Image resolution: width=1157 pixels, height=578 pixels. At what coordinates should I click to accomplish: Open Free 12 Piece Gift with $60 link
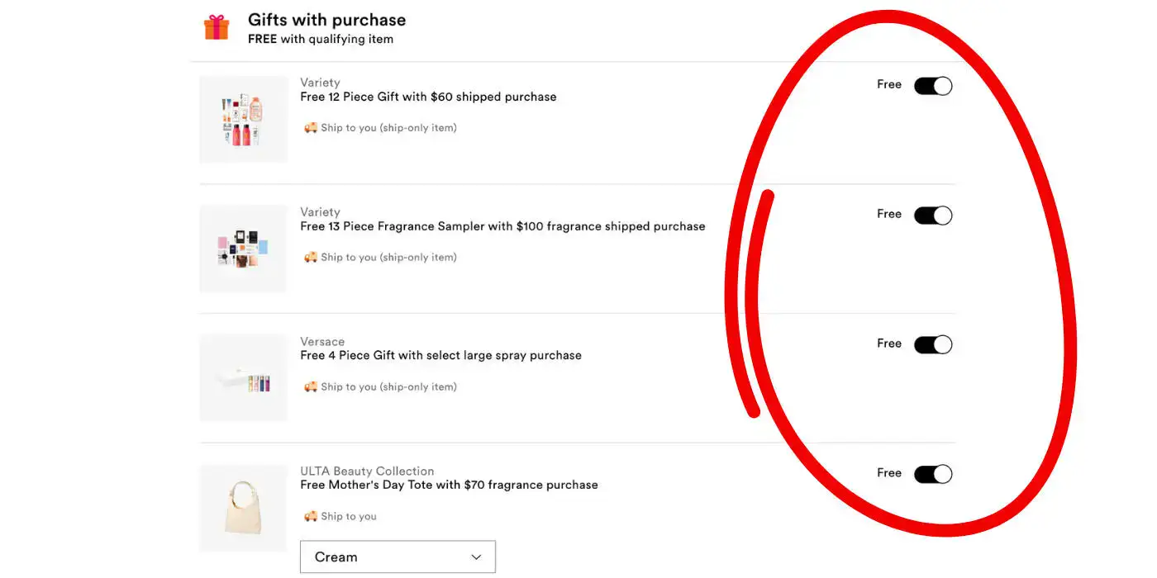[x=428, y=97]
